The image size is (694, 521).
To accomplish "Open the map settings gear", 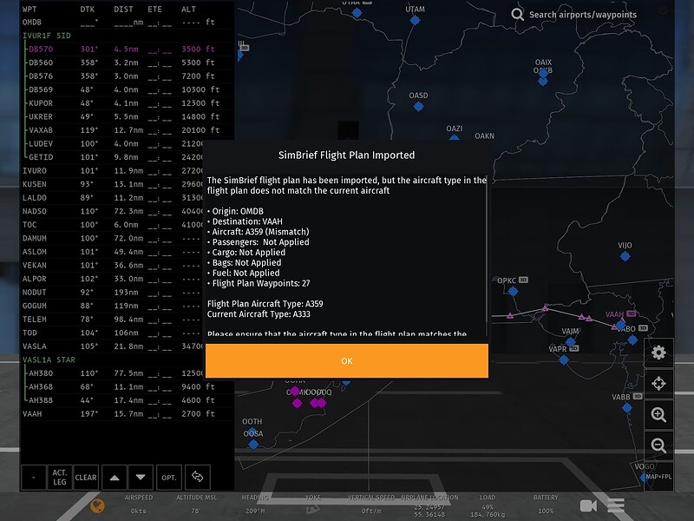I will pos(658,353).
